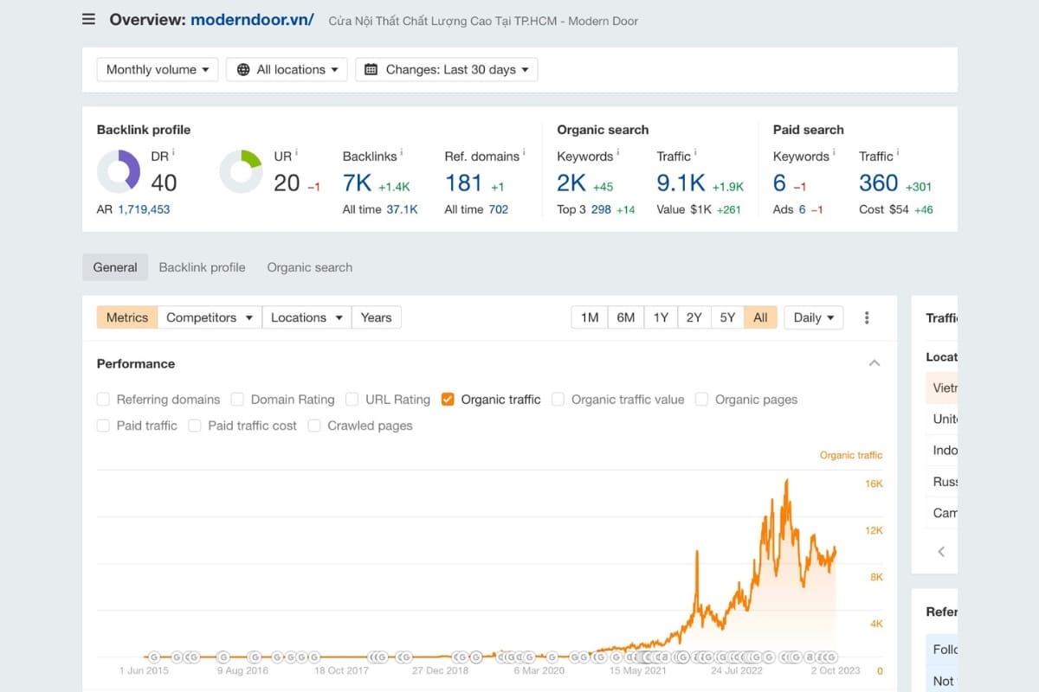This screenshot has width=1039, height=692.
Task: Set chart range to 6M
Action: (625, 317)
